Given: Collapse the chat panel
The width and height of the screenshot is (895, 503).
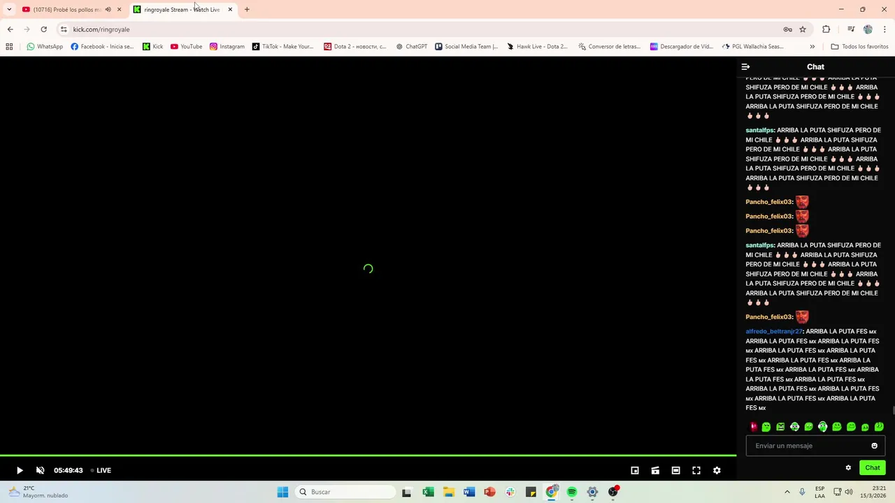Looking at the screenshot, I should pyautogui.click(x=745, y=66).
